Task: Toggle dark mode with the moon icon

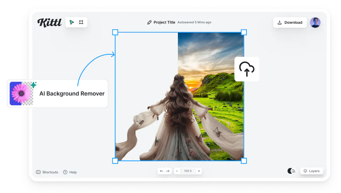Action: [x=290, y=171]
